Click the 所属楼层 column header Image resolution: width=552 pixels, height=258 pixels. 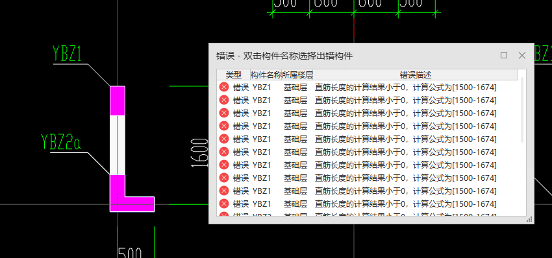coord(297,75)
